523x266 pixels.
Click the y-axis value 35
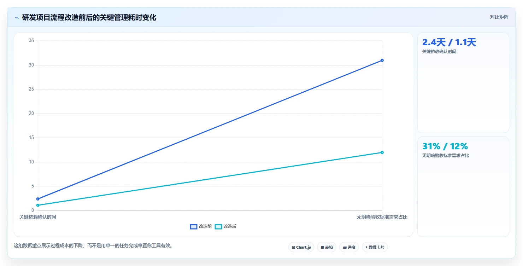click(31, 41)
